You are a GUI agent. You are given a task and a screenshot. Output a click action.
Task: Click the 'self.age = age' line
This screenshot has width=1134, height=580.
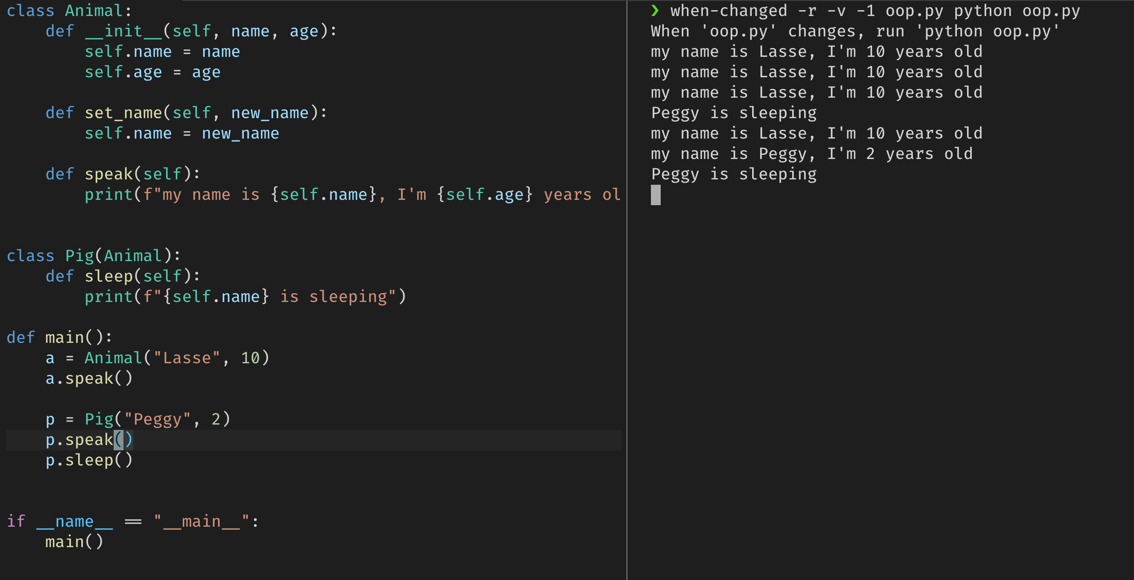152,72
